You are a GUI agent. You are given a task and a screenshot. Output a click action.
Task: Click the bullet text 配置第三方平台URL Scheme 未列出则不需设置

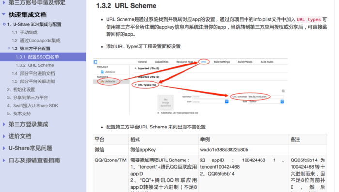click(156, 127)
